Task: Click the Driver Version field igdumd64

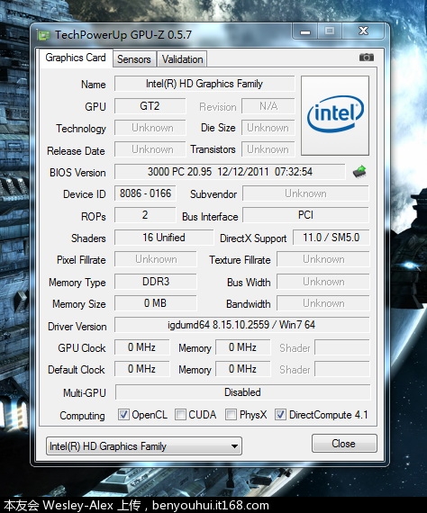Action: (x=242, y=325)
